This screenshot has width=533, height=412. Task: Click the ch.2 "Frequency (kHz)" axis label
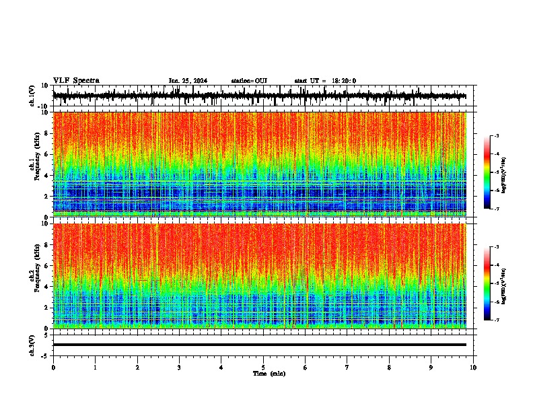(38, 268)
